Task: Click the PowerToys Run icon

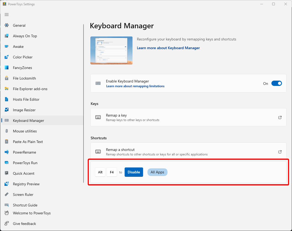Action: point(7,163)
